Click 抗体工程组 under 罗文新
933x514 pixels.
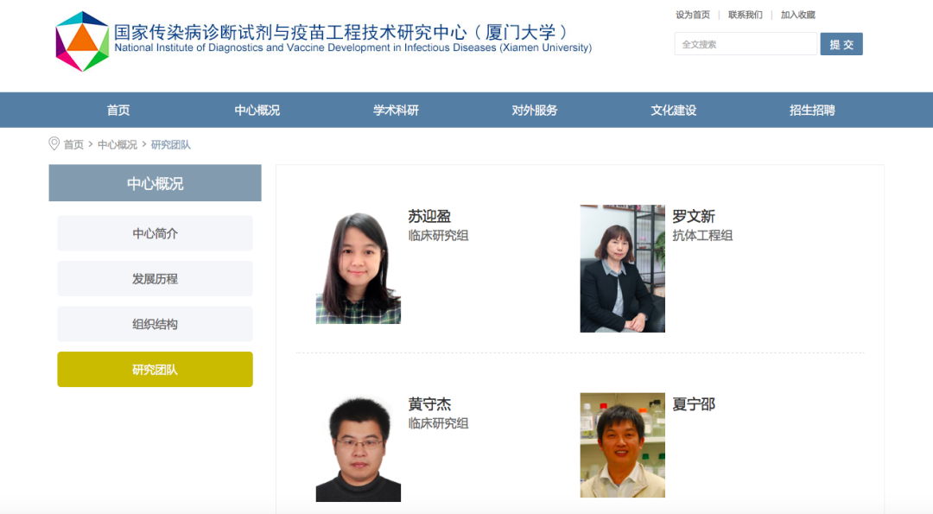point(702,236)
